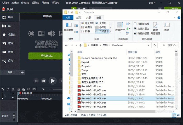Open the View menu in Camtasia
The height and width of the screenshot is (125, 183).
[x=35, y=3]
